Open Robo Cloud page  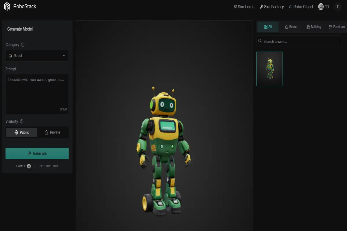(301, 7)
